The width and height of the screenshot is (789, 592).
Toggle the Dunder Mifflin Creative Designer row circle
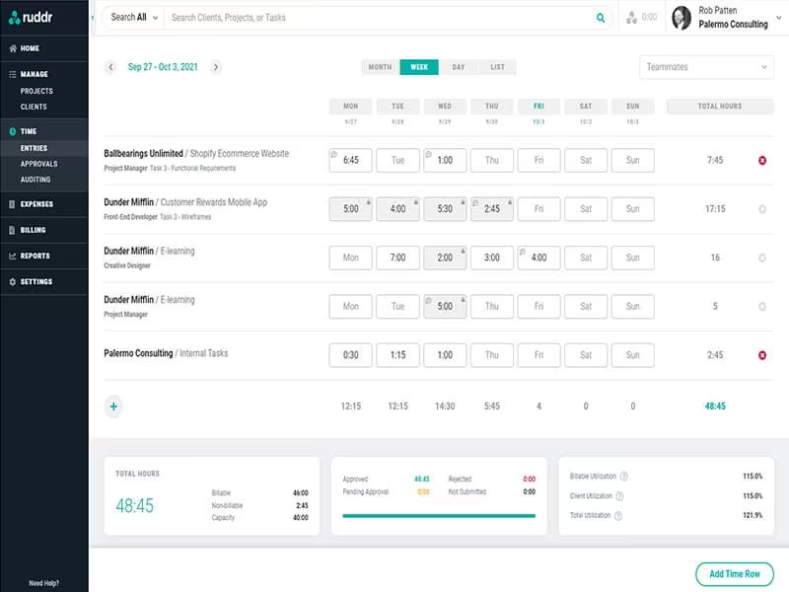[762, 258]
